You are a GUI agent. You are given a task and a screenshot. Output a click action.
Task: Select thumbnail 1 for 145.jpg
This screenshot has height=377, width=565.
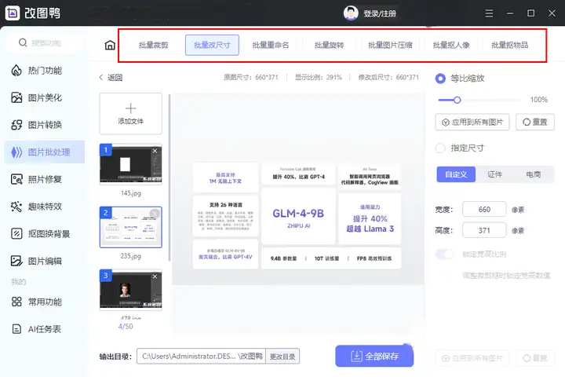(x=131, y=164)
